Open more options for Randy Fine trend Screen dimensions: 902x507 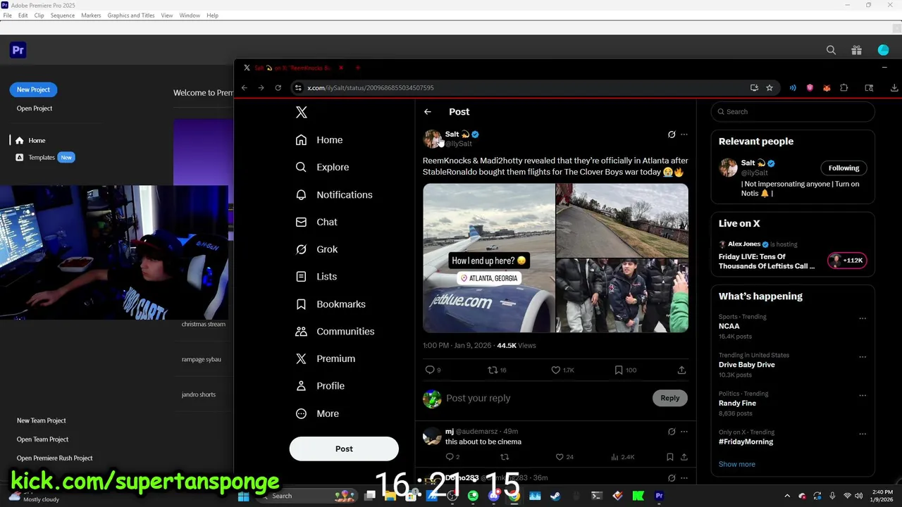point(863,396)
